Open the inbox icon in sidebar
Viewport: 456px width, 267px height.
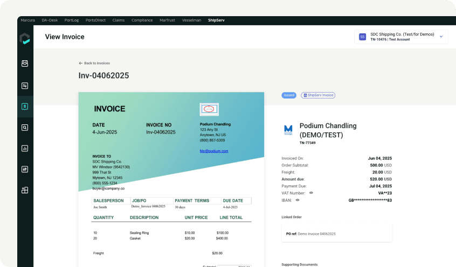click(25, 64)
